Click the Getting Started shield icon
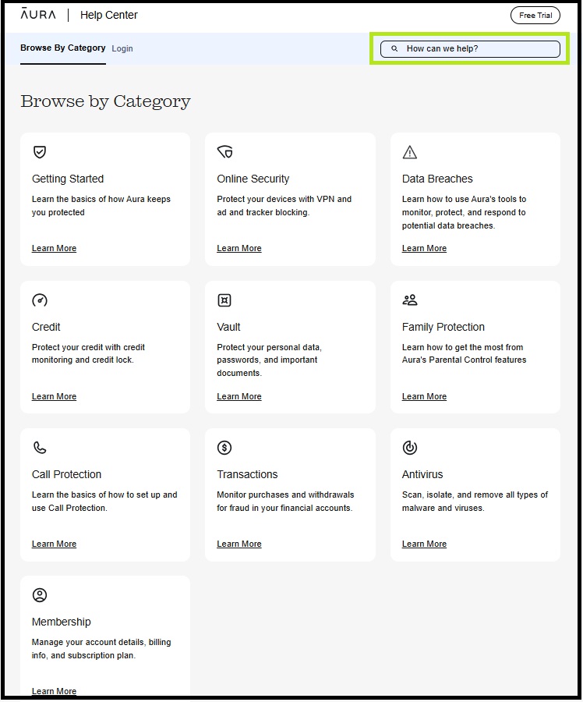Image resolution: width=583 pixels, height=702 pixels. pyautogui.click(x=40, y=152)
